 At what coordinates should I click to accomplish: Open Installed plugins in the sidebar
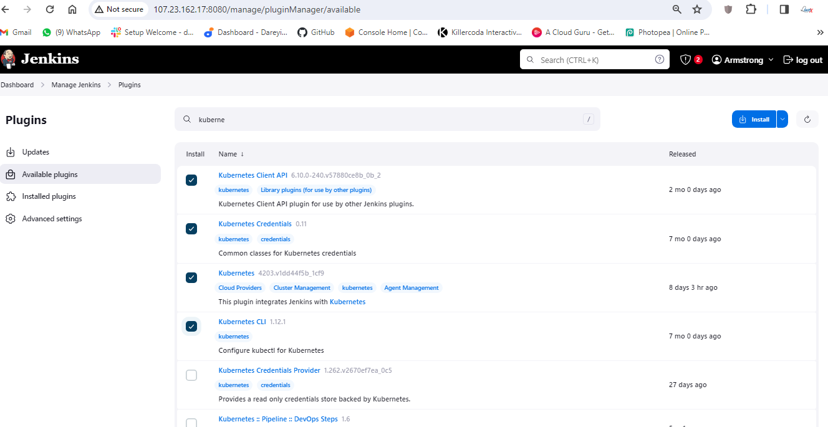[x=49, y=196]
